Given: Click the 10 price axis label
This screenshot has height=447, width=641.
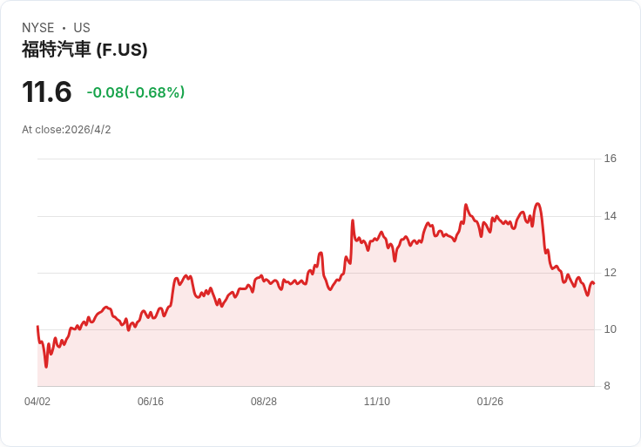Looking at the screenshot, I should coord(610,329).
